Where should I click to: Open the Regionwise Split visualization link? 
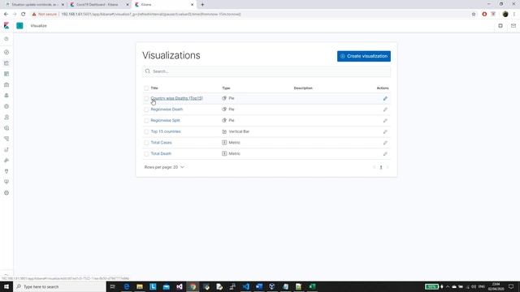pyautogui.click(x=165, y=120)
